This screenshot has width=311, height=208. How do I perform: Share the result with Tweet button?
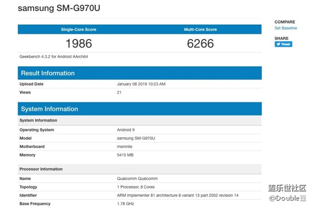pos(283,44)
